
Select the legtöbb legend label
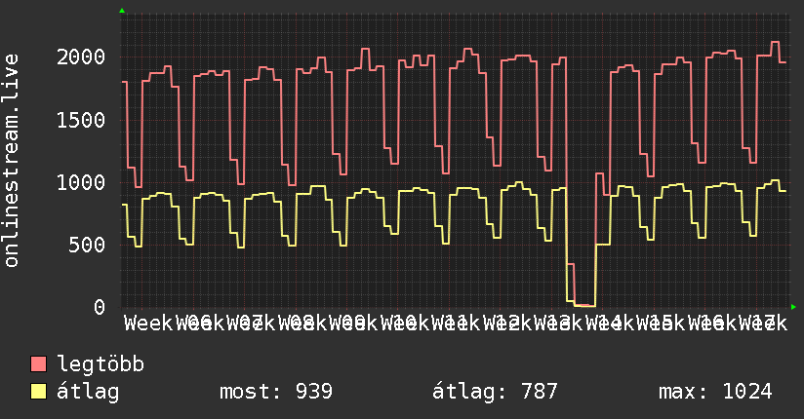coord(100,364)
